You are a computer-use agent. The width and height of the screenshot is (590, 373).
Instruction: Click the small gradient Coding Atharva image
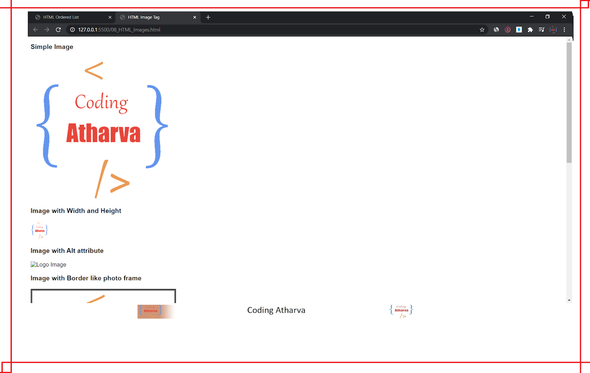pyautogui.click(x=155, y=311)
